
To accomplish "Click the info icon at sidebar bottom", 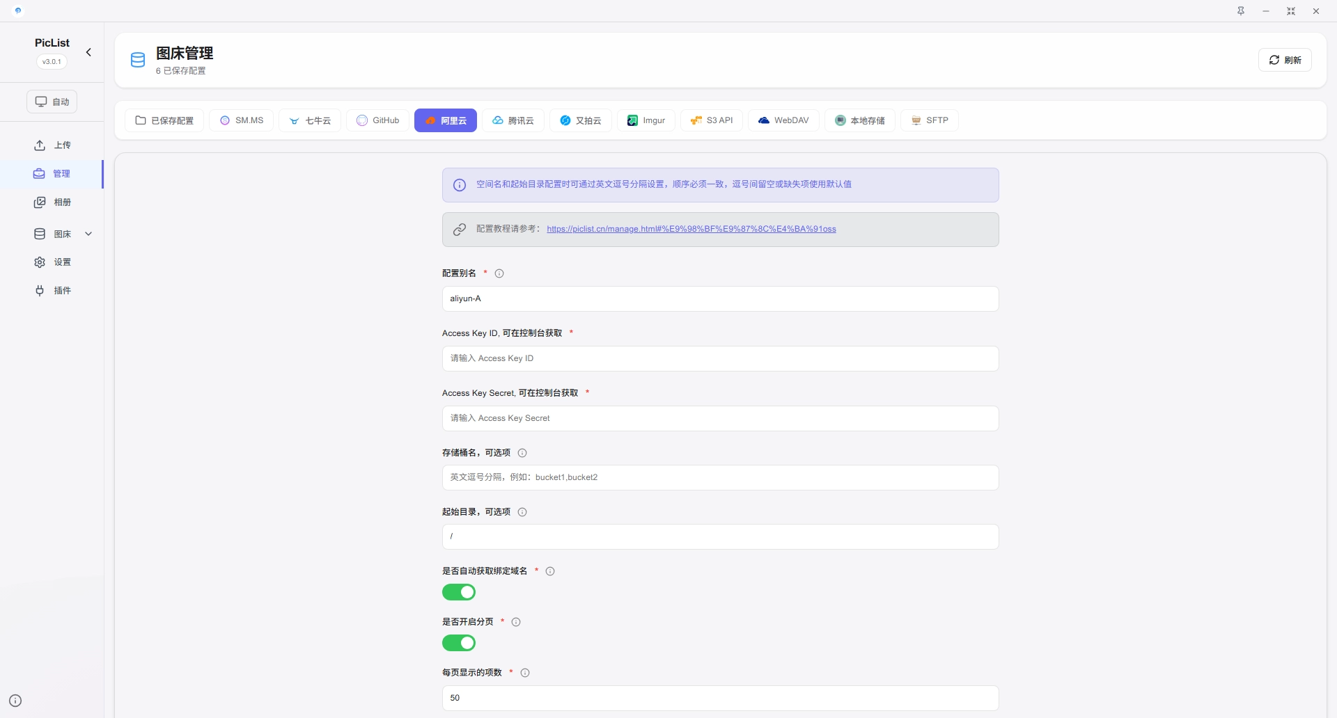I will click(x=15, y=701).
